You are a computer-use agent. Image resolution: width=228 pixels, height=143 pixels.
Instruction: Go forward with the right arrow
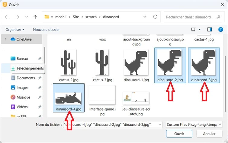point(17,17)
